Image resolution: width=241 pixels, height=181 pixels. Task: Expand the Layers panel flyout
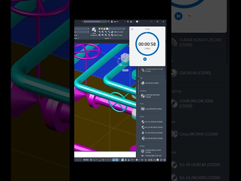(x=108, y=38)
